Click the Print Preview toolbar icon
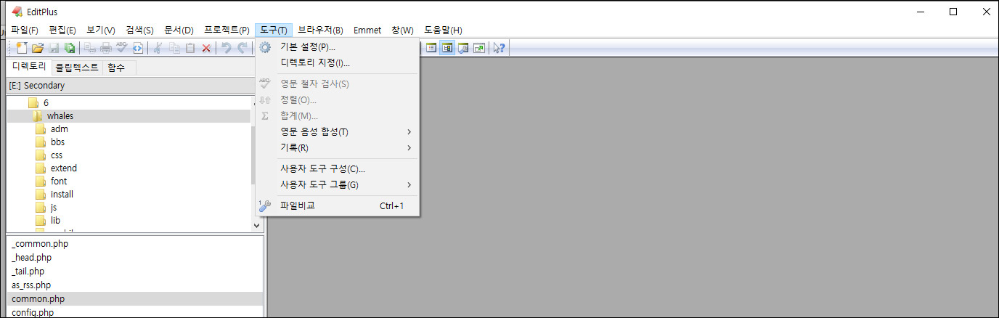 (x=90, y=48)
